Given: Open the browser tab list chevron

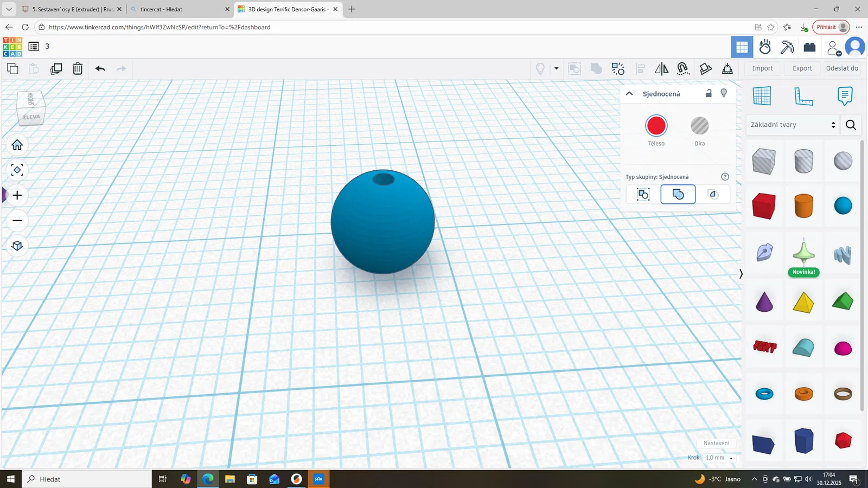Looking at the screenshot, I should pos(9,9).
